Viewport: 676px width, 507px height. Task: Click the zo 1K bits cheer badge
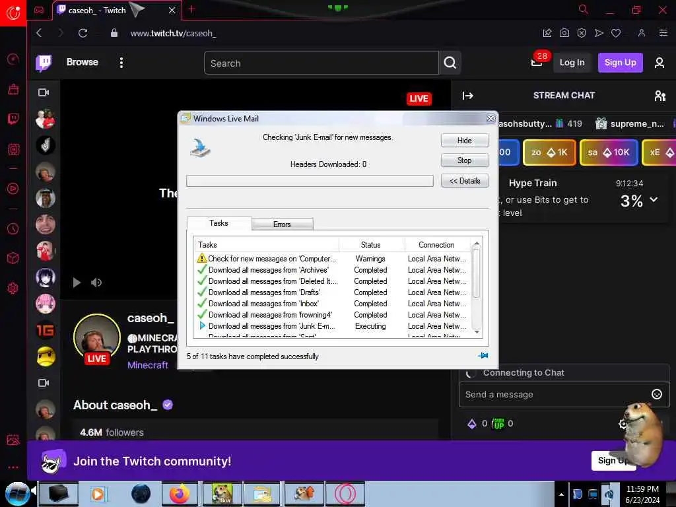[549, 152]
